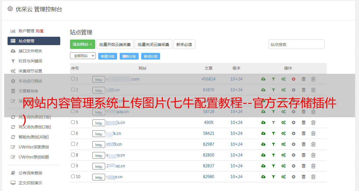
Task: Click the gears settings icon in row 6
Action: click(283, 133)
